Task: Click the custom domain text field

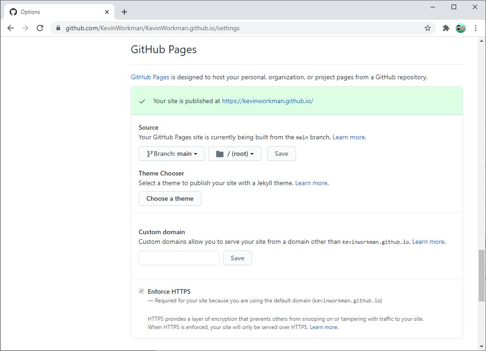Action: click(179, 258)
